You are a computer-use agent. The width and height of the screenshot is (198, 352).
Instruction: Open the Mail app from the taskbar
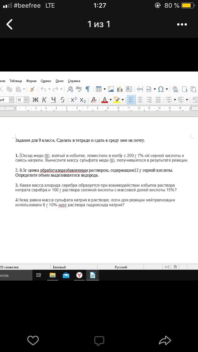tap(66, 275)
